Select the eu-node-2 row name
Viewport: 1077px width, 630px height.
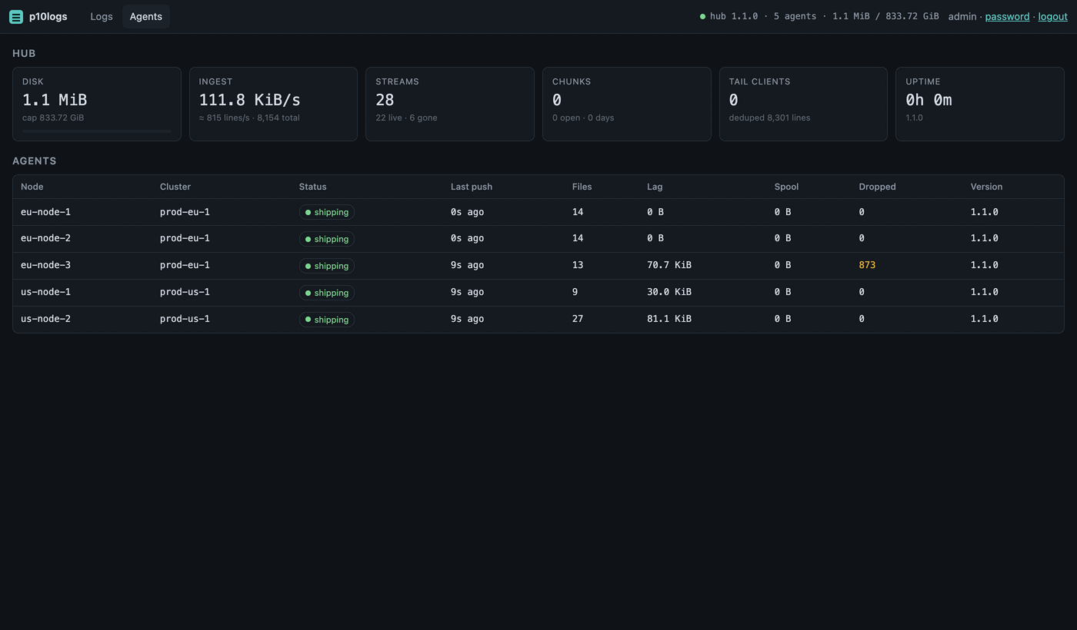pyautogui.click(x=45, y=238)
